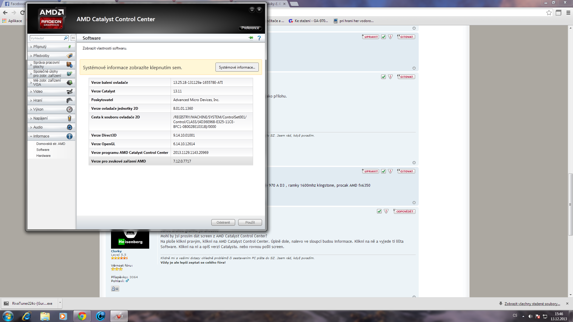This screenshot has height=322, width=573.
Task: Open the pri hrani her vodoro bookmark
Action: (354, 21)
